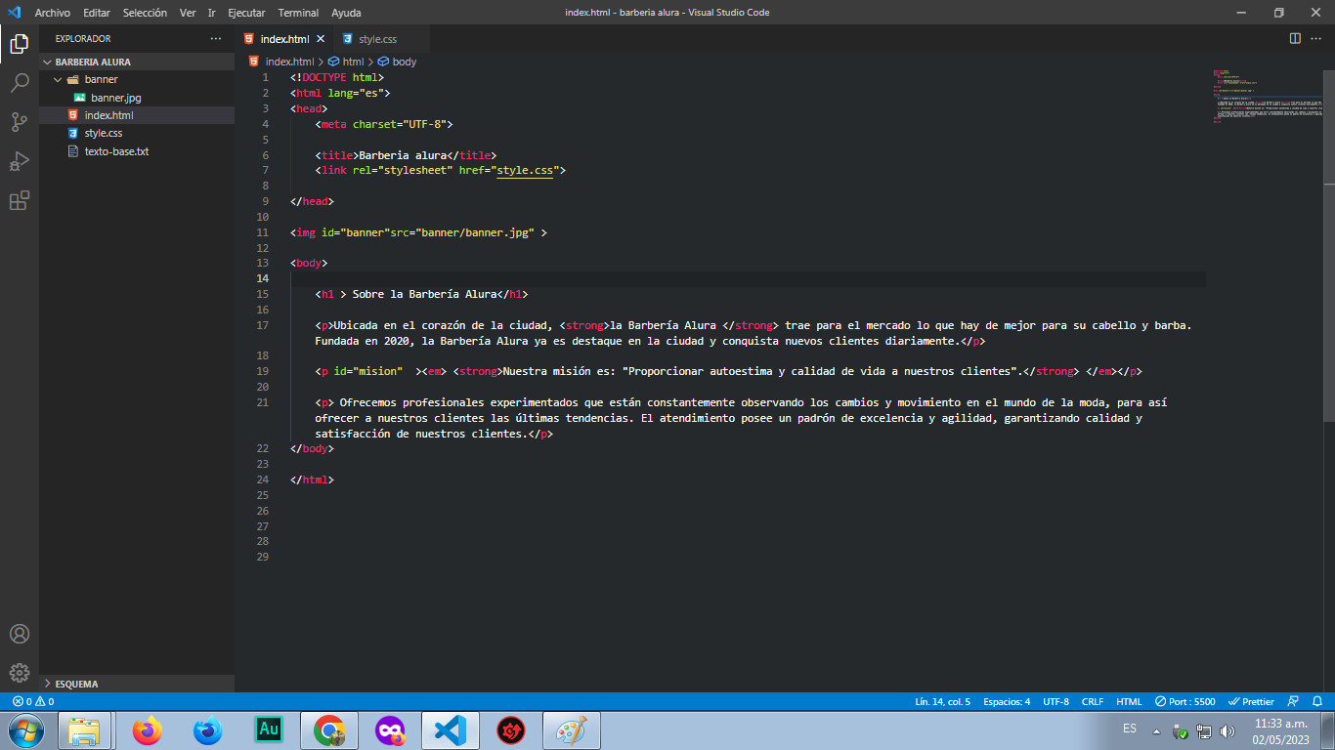Open errors and warnings indicator
Image resolution: width=1335 pixels, height=750 pixels.
[x=33, y=701]
